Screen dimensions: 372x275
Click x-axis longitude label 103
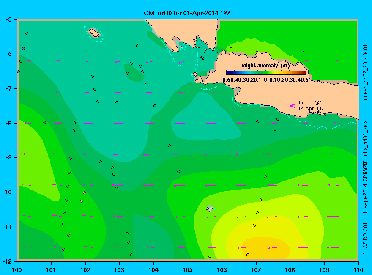[x=119, y=270]
